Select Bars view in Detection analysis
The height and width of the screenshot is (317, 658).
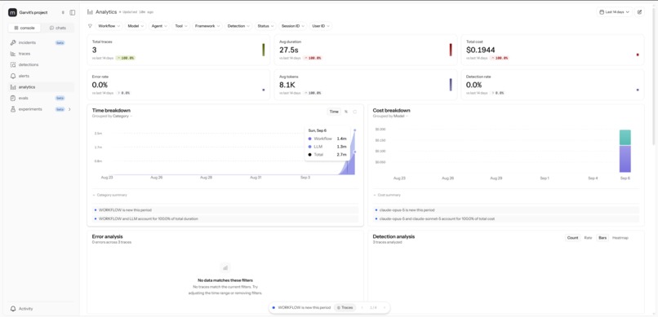pyautogui.click(x=602, y=238)
